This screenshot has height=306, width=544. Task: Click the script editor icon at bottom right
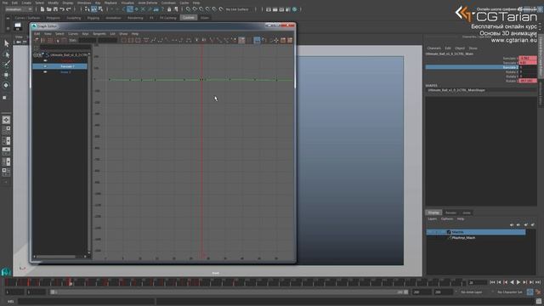pos(539,302)
